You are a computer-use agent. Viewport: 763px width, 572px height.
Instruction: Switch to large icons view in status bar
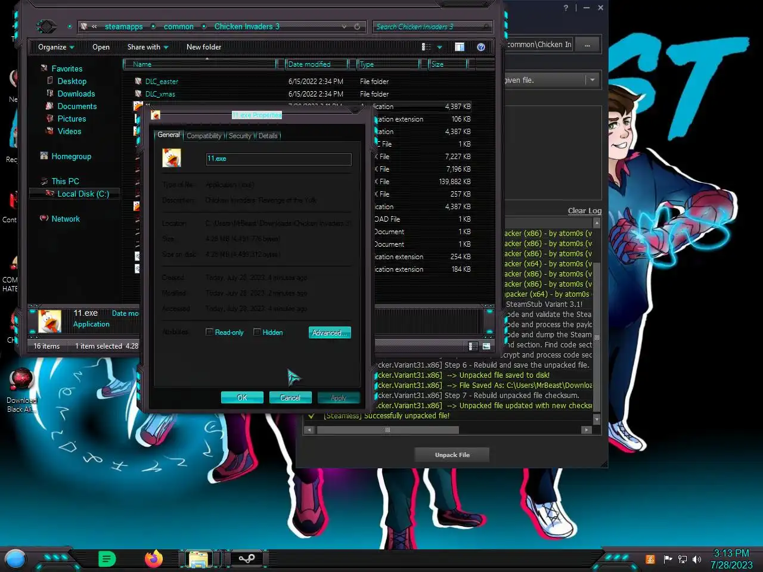pyautogui.click(x=486, y=346)
